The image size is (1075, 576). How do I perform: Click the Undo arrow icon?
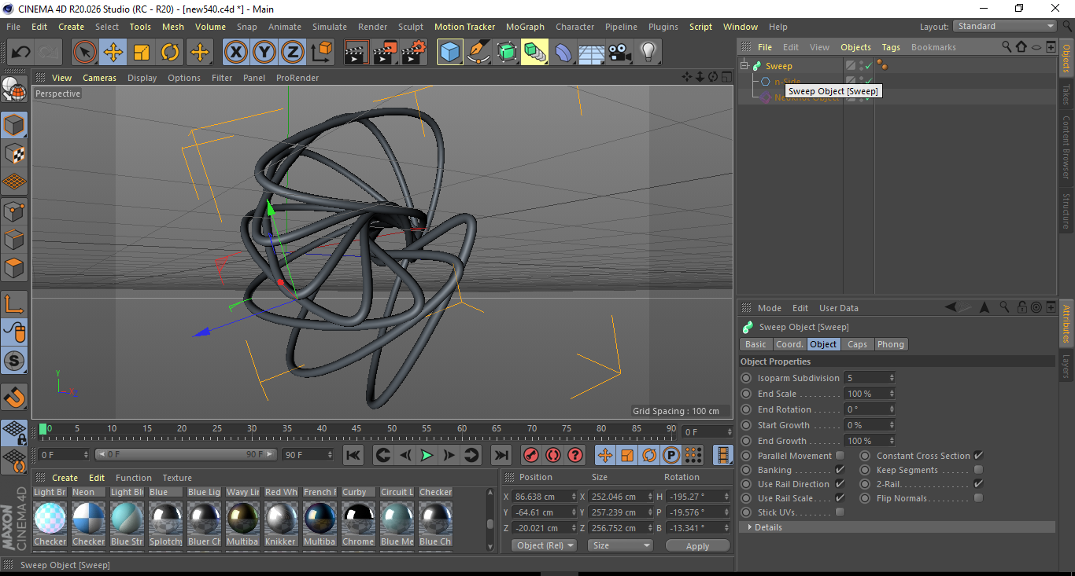21,53
